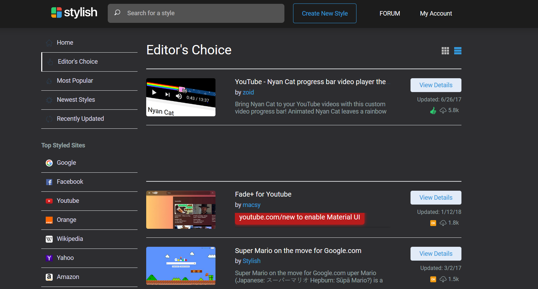Click red youtube.com/new Material UI banner
This screenshot has height=289, width=538.
click(x=300, y=218)
